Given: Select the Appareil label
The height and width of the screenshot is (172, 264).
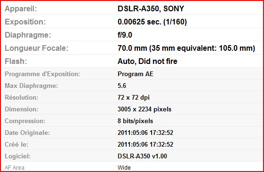Looking at the screenshot, I should [21, 9].
